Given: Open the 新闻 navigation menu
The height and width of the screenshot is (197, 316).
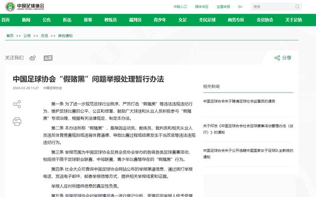Looking at the screenshot, I should click(x=26, y=20).
